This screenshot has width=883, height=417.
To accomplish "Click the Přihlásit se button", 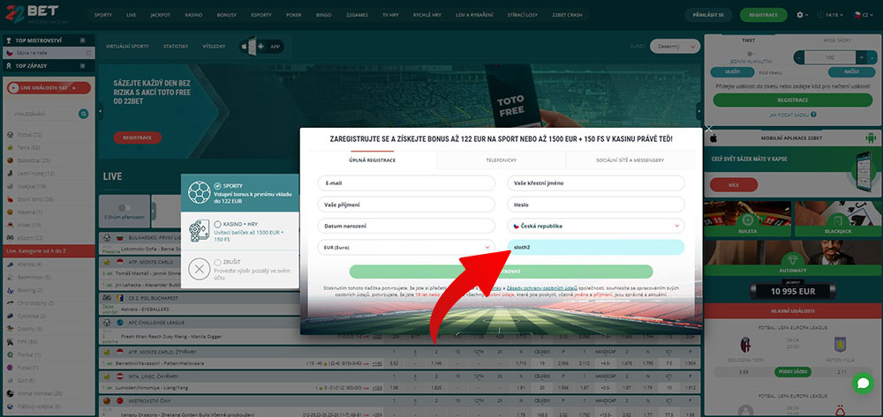I will [x=708, y=15].
